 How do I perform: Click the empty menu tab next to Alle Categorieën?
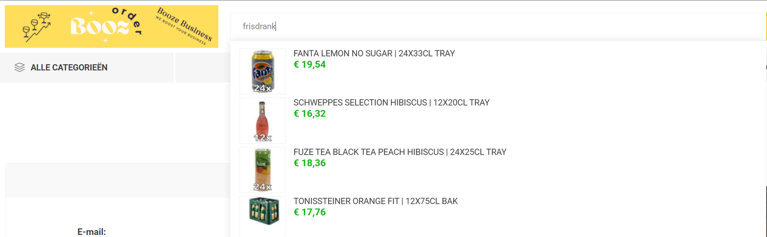point(203,67)
